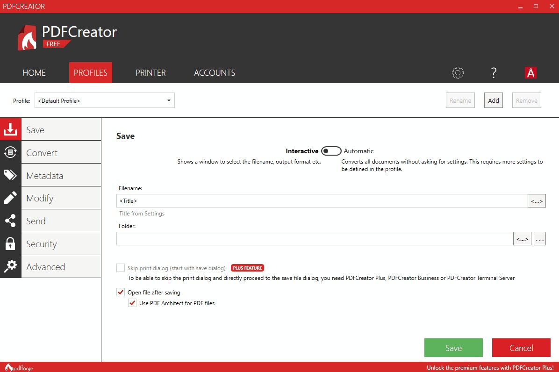Click the help question mark icon

pos(494,72)
